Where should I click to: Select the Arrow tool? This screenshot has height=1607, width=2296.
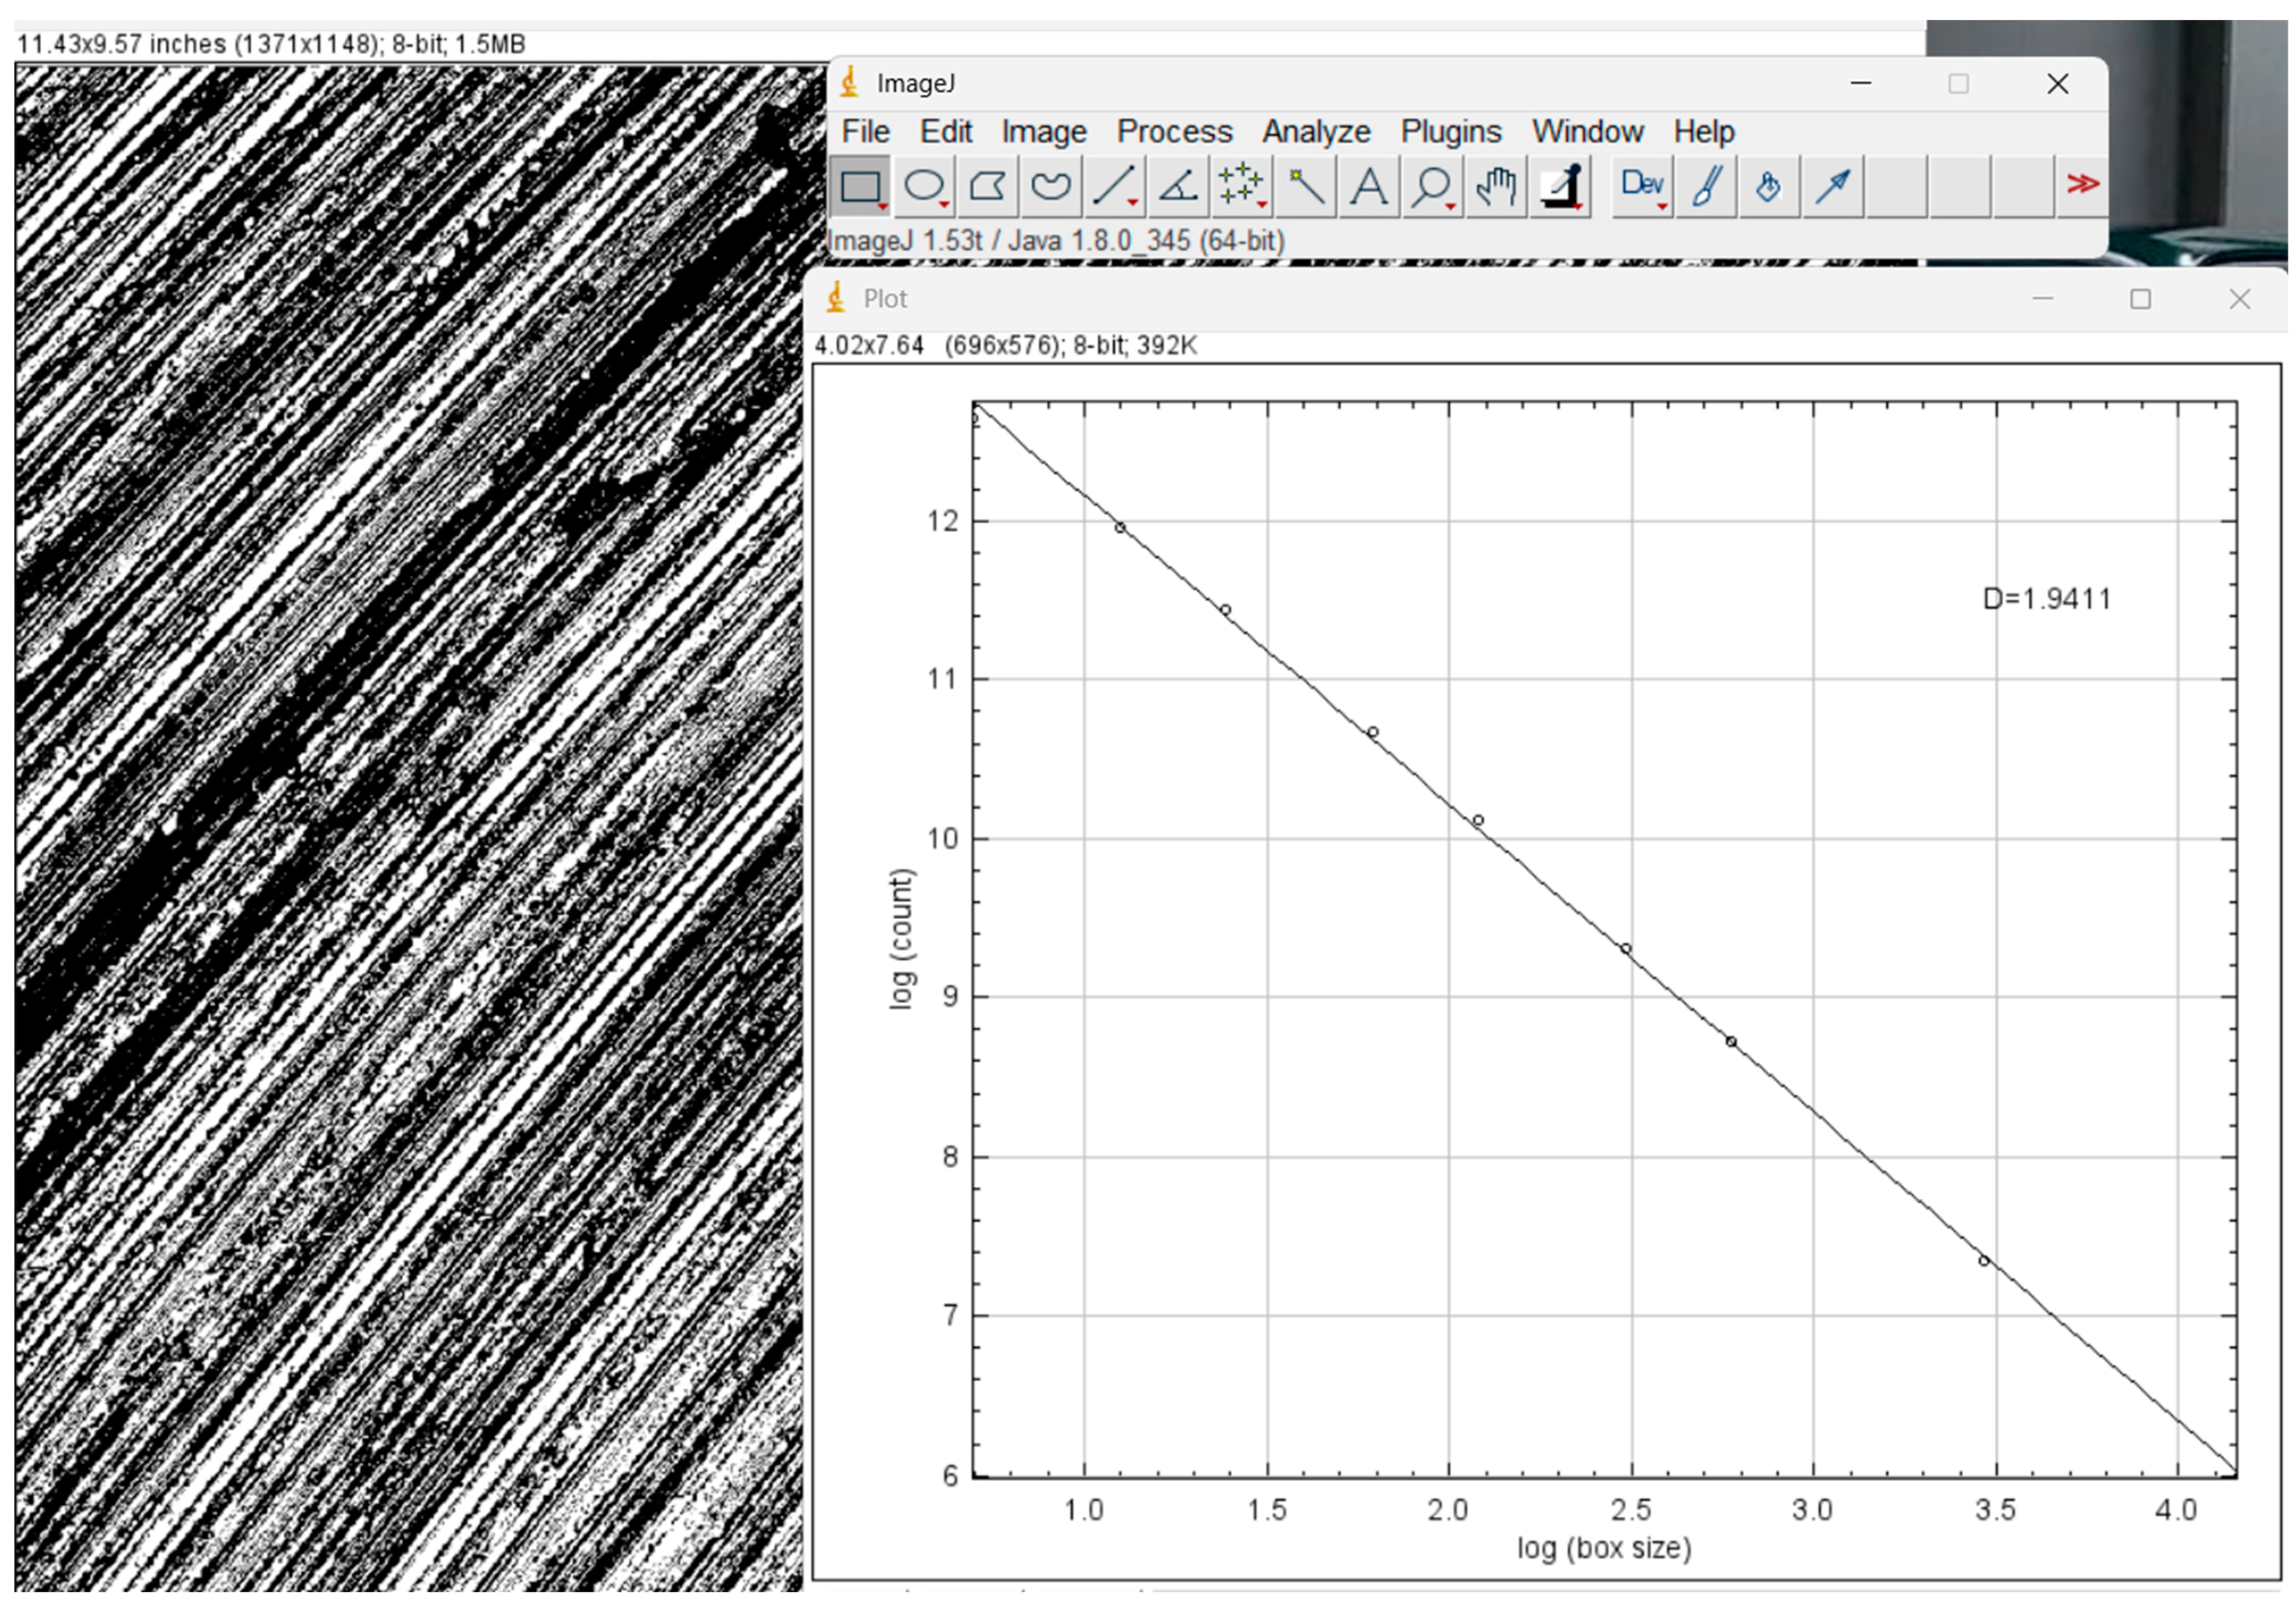1833,186
